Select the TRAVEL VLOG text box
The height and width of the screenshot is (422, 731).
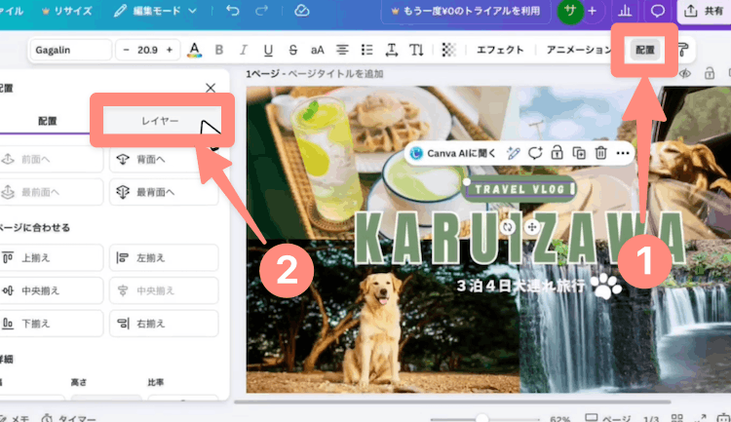[x=519, y=189]
